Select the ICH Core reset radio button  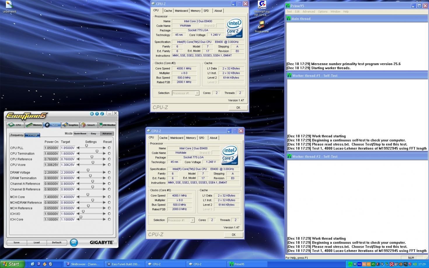[x=109, y=219]
